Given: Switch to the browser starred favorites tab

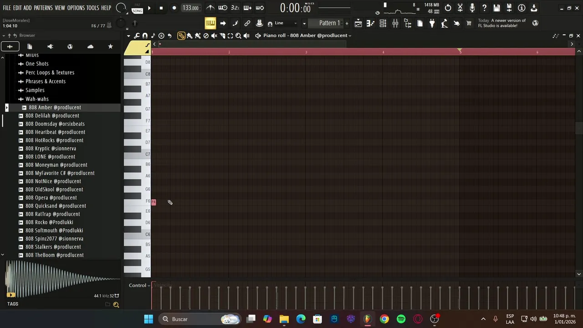Looking at the screenshot, I should click(x=110, y=46).
